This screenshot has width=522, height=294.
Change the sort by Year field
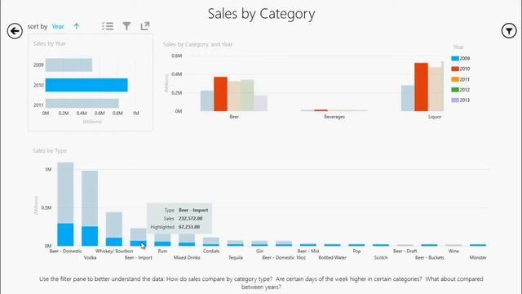click(x=58, y=26)
